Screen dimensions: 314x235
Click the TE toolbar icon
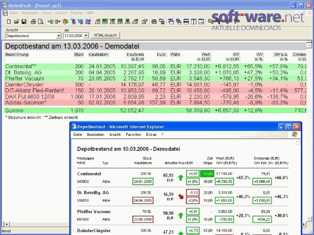click(x=73, y=22)
